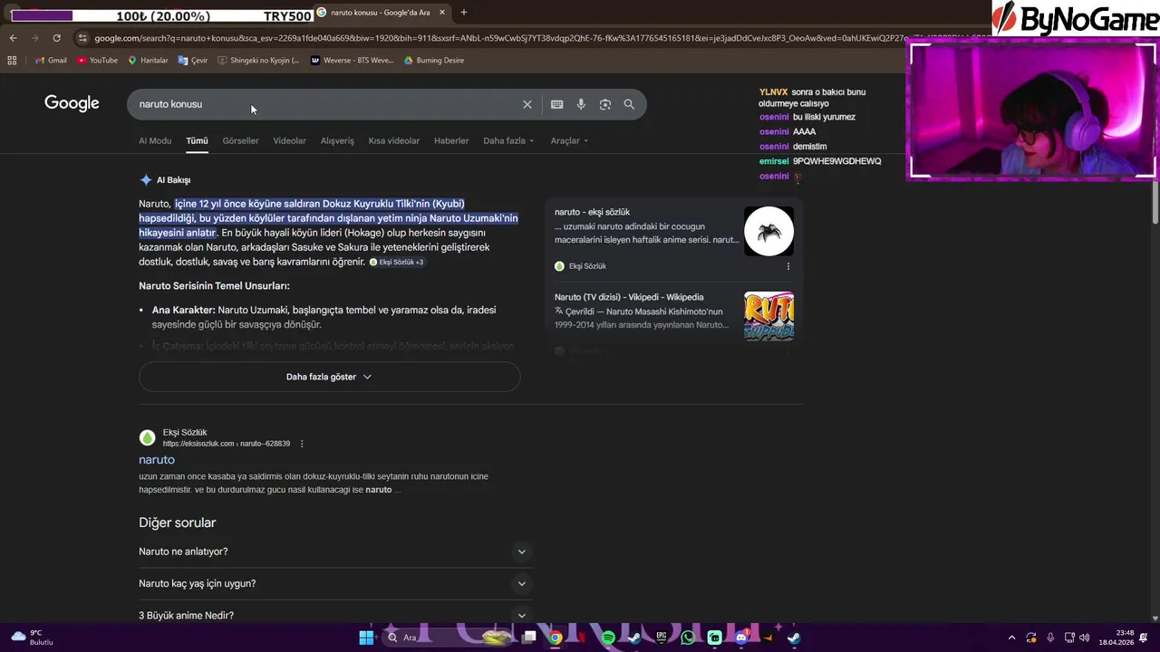The image size is (1160, 652).
Task: Open Google Lens image search icon
Action: point(605,104)
